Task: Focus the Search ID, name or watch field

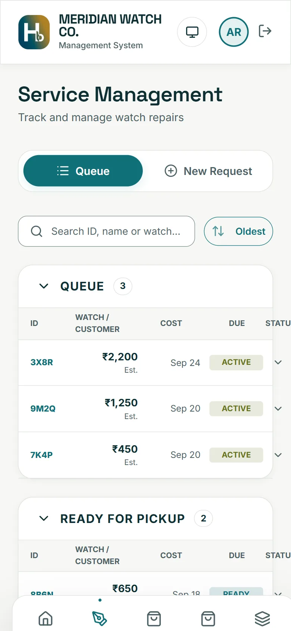Action: coord(106,231)
